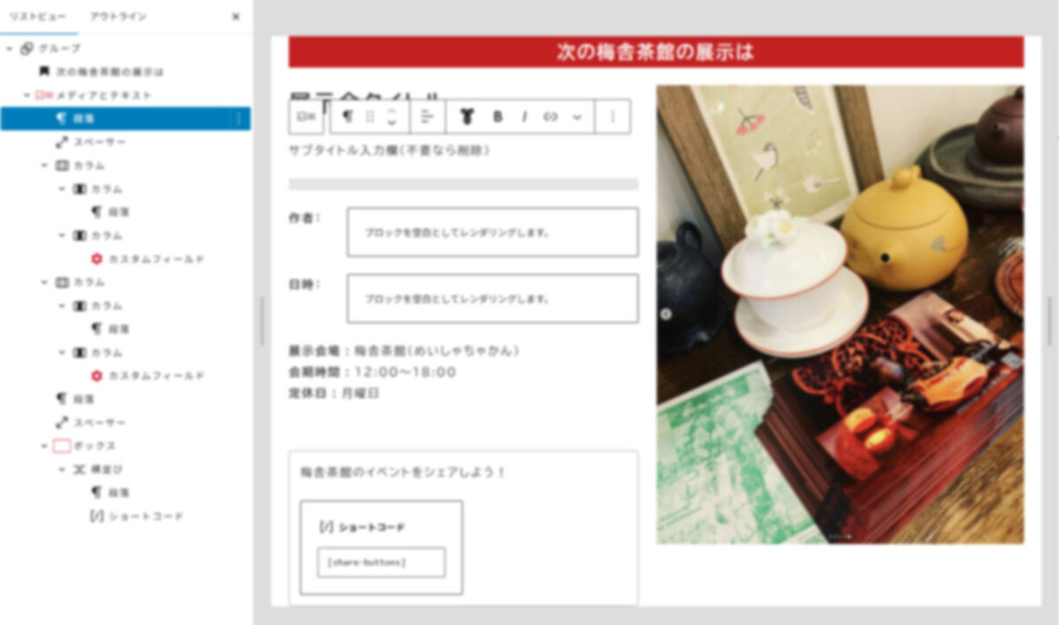Toggle italic formatting in block toolbar
1059x625 pixels.
[524, 116]
